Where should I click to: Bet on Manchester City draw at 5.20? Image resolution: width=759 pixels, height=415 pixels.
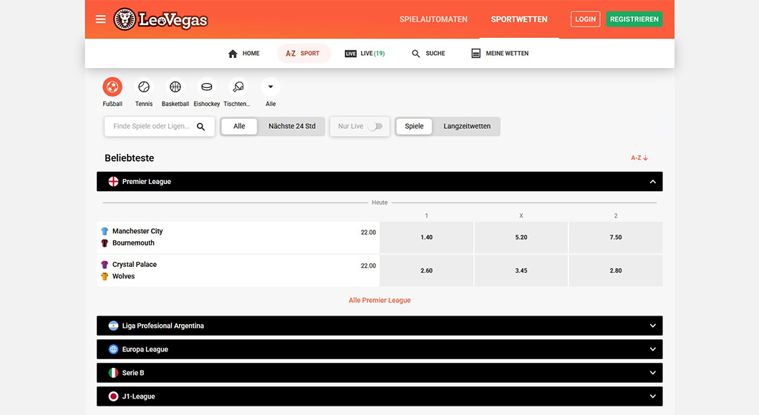click(x=521, y=238)
